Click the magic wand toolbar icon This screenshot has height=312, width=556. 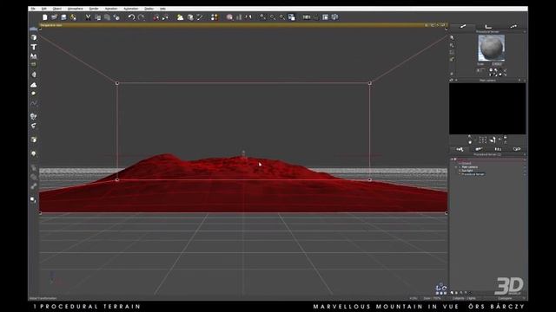200,17
